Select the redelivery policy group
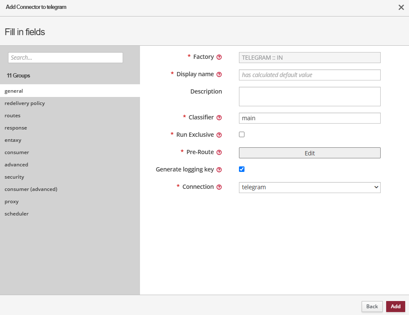Image resolution: width=409 pixels, height=315 pixels. [x=25, y=103]
